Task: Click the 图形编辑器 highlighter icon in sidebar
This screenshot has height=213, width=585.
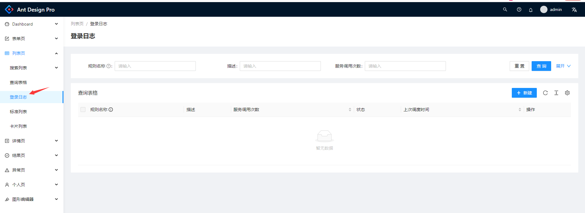Action: tap(7, 199)
